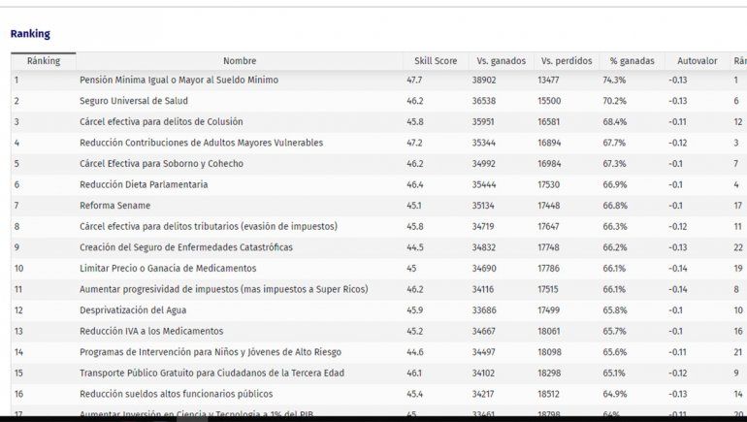Sort by % ganadas column header

(632, 61)
